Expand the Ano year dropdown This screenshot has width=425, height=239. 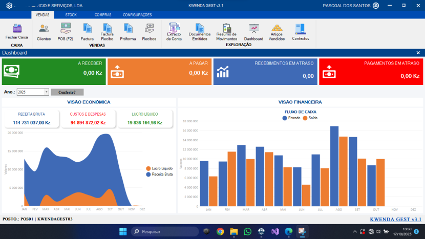47,92
